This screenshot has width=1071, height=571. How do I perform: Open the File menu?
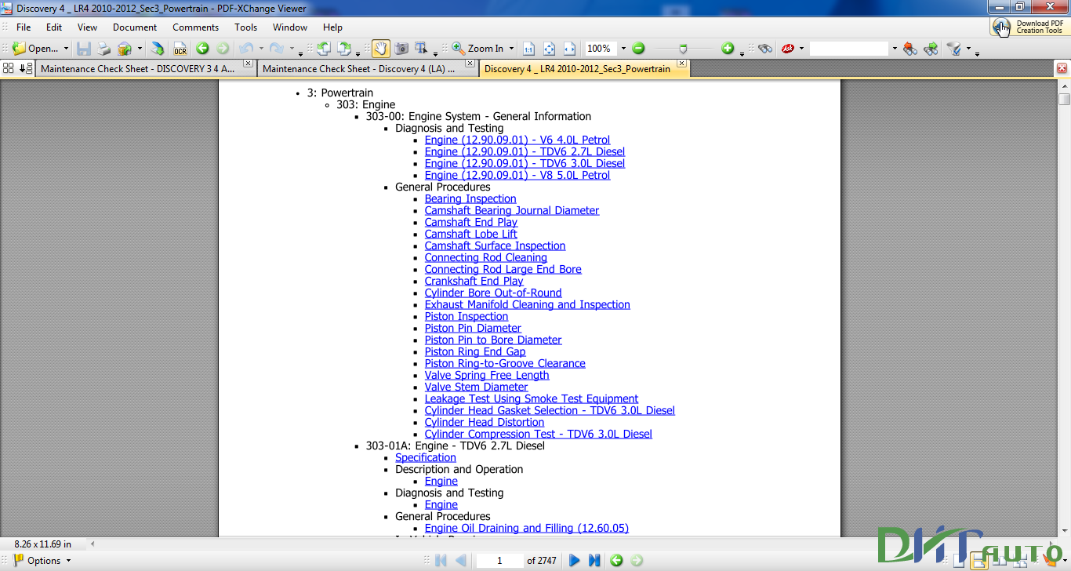tap(24, 27)
